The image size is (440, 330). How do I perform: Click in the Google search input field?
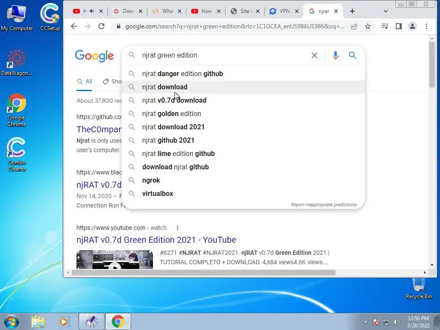(224, 55)
